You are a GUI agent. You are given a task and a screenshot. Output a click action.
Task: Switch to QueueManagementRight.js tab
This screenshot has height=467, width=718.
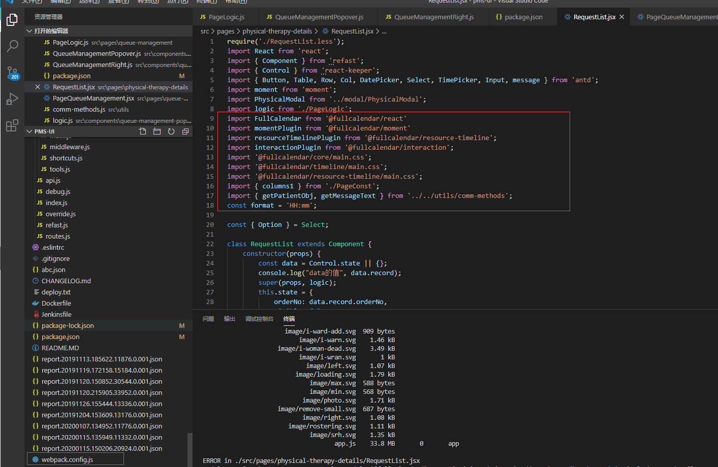click(433, 17)
